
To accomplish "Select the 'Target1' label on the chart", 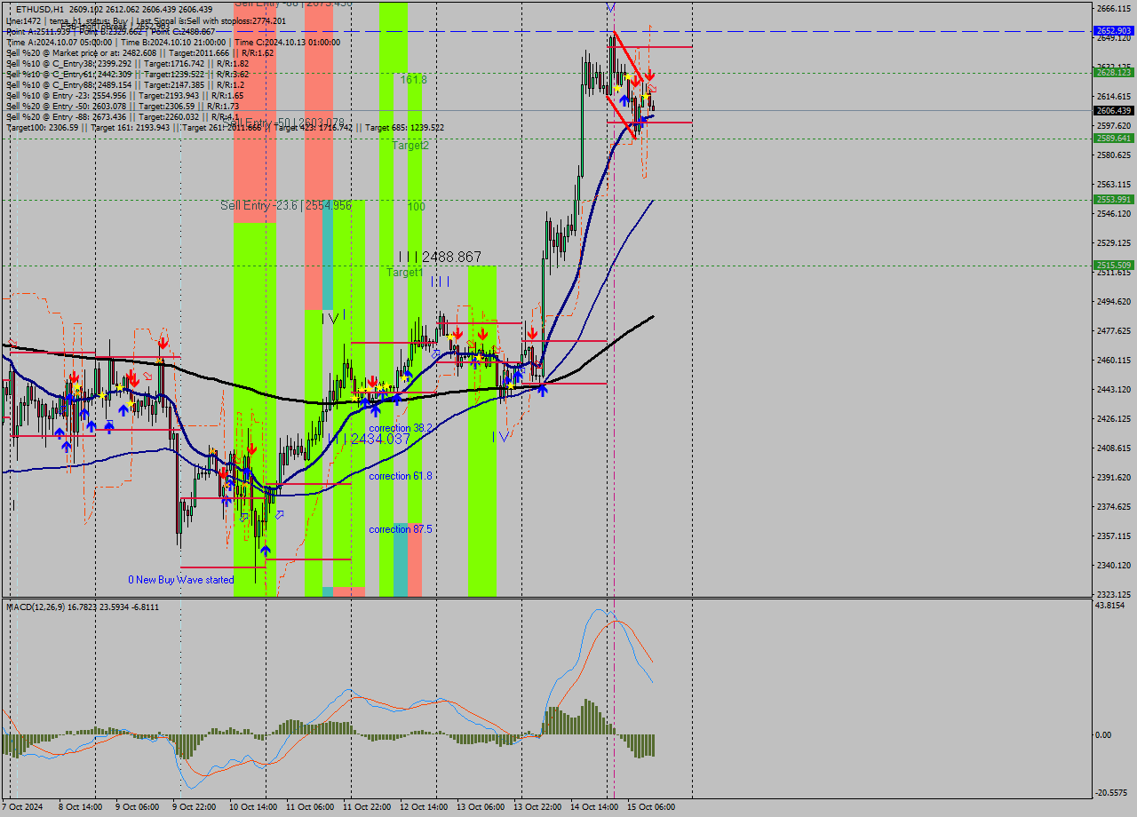I will 404,273.
